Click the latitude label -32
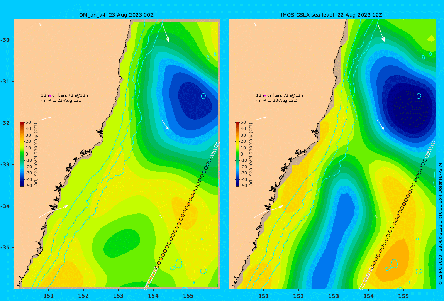Screen dimensions: 444x301 (5, 123)
